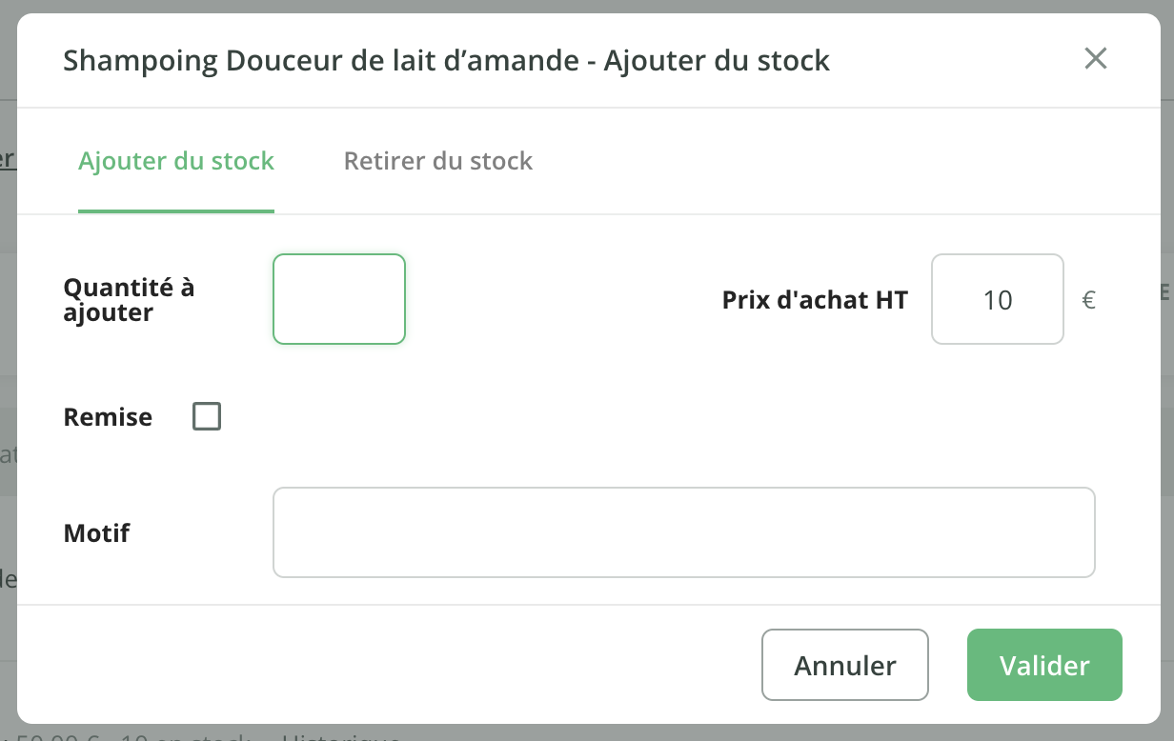This screenshot has height=741, width=1174.
Task: Select the Ajouter du stock tab
Action: pyautogui.click(x=176, y=161)
